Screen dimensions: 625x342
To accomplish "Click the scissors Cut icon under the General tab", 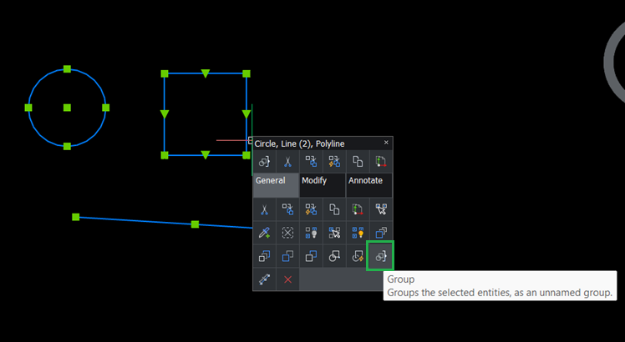I will pyautogui.click(x=264, y=209).
